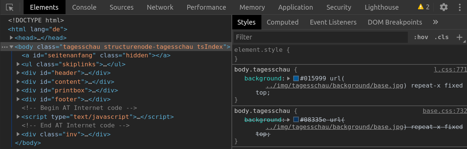Open the base.css:732 source link

point(445,111)
